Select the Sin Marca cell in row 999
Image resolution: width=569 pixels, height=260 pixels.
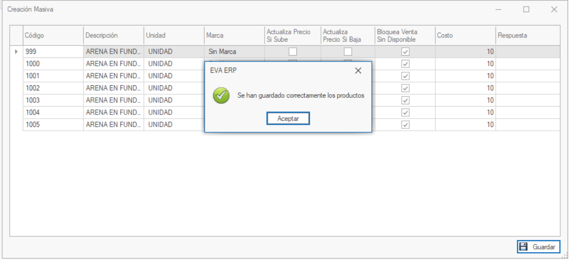(234, 51)
